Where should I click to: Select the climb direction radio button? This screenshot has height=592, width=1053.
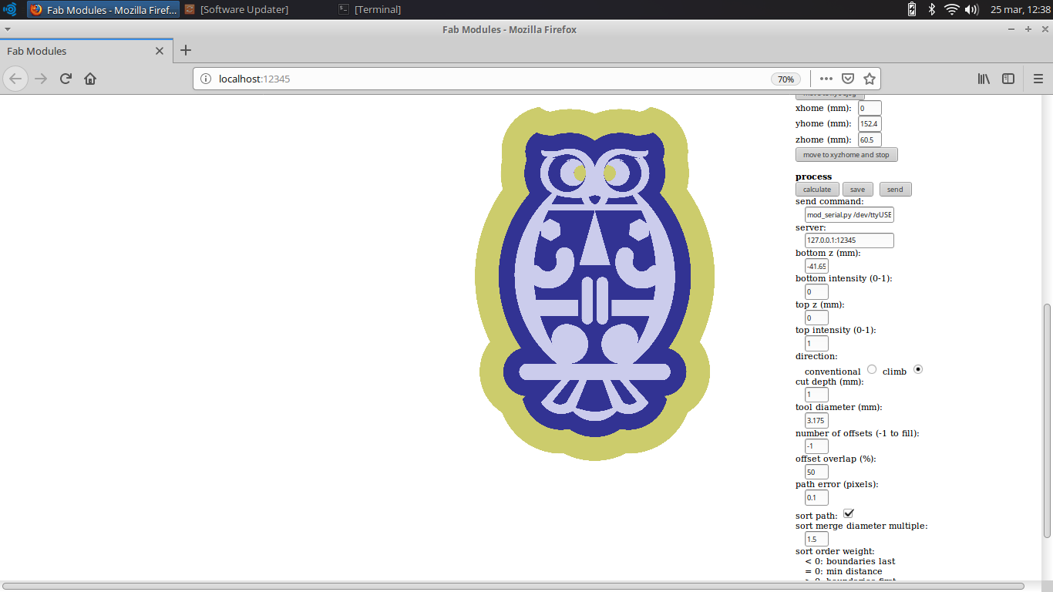tap(918, 369)
